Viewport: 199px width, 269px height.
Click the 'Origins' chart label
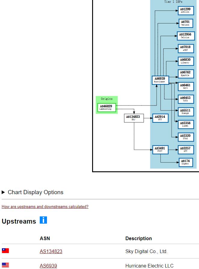(x=107, y=99)
